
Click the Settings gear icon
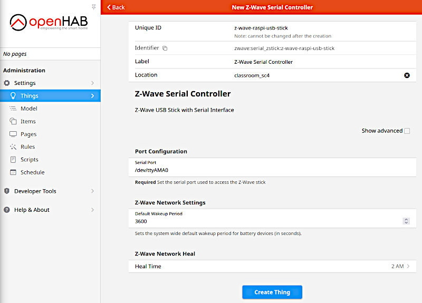(x=7, y=83)
